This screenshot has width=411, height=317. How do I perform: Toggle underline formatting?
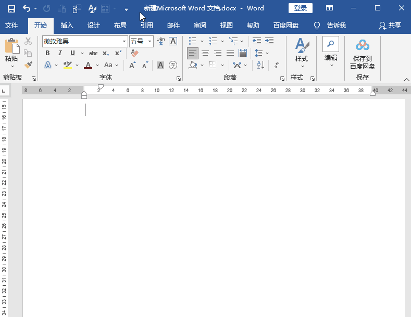tap(72, 53)
